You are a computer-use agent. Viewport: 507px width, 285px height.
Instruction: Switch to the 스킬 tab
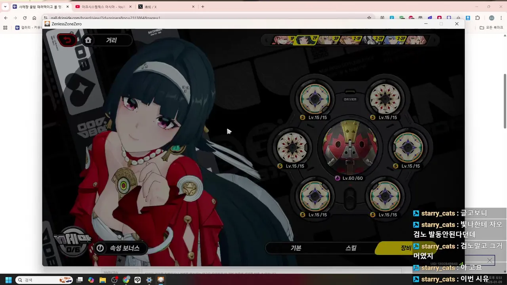click(351, 248)
